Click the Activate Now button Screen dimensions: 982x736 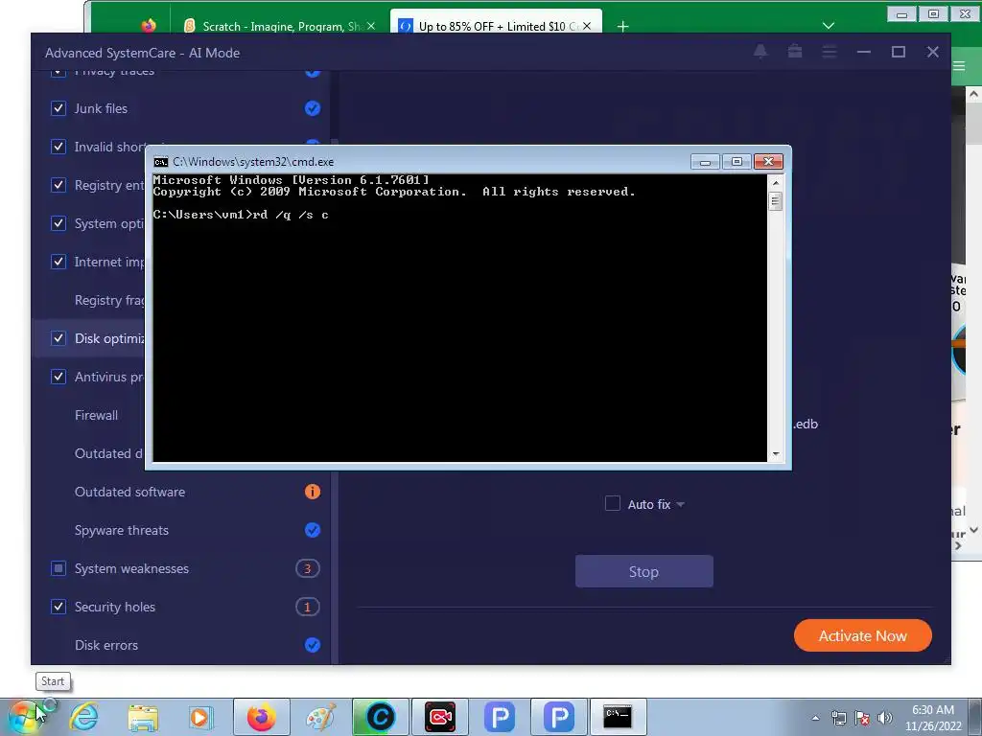click(862, 636)
